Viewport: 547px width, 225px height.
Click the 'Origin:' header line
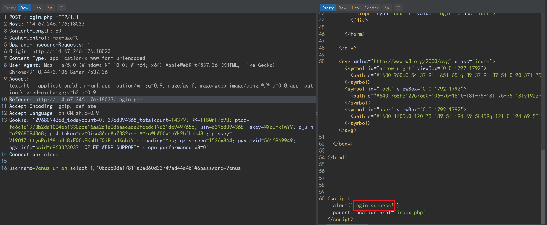pyautogui.click(x=60, y=51)
